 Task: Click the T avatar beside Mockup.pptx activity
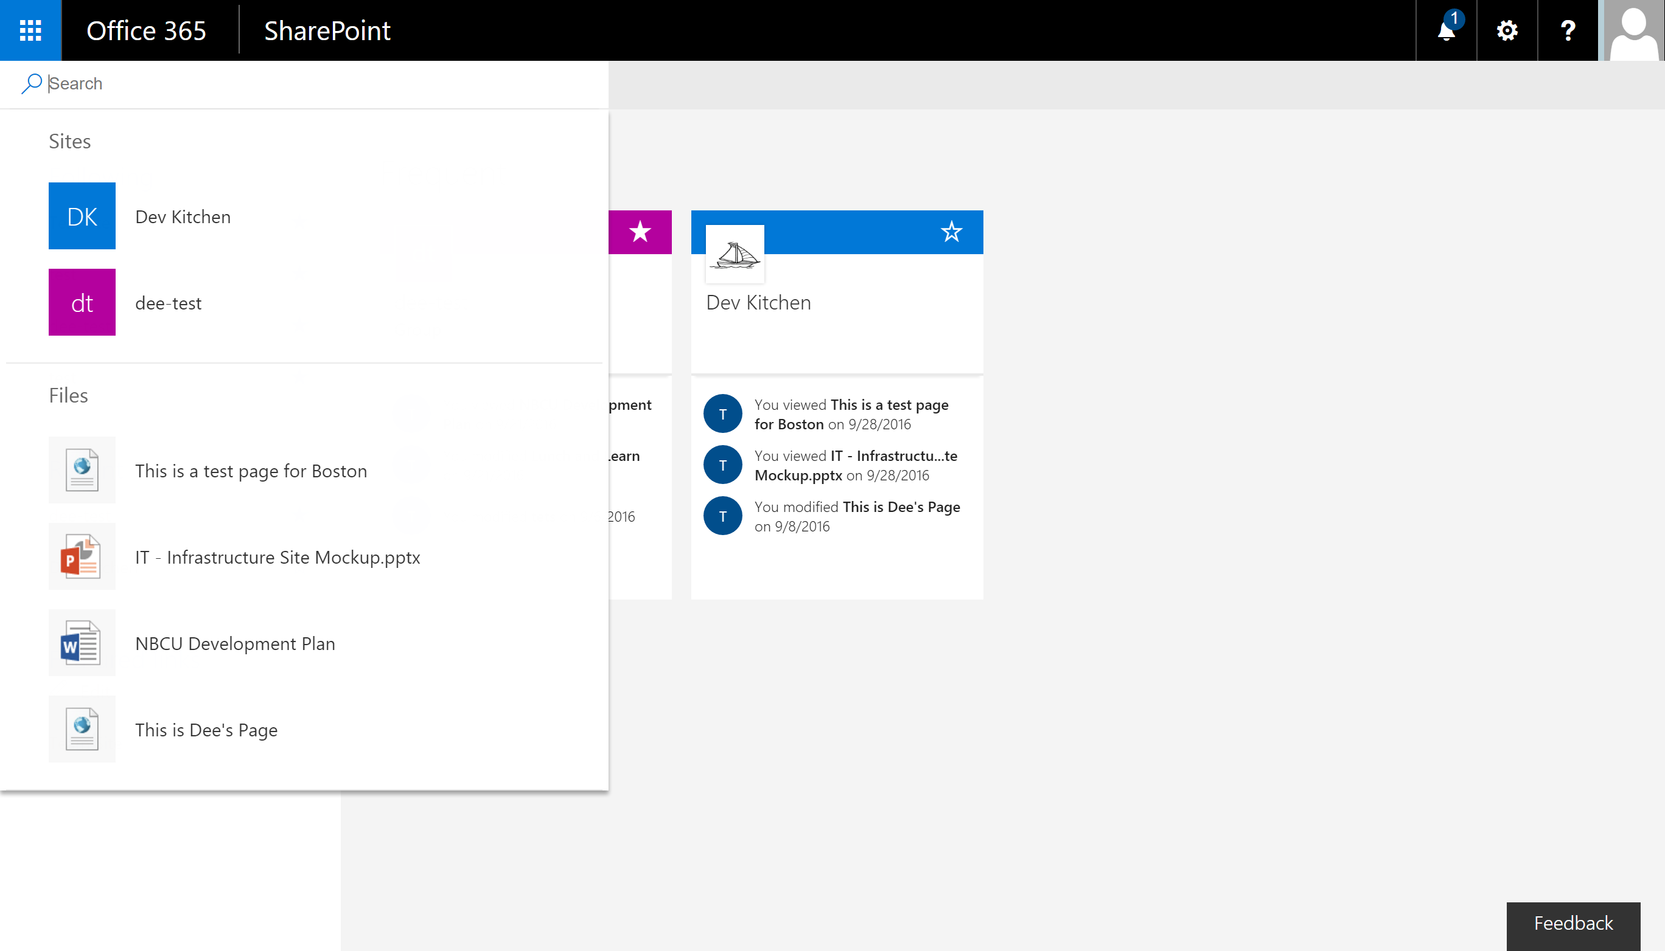click(722, 465)
